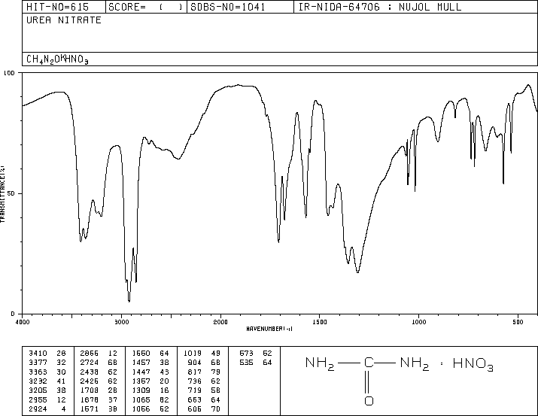Select peak value 1457 in the table
The width and height of the screenshot is (538, 416).
[141, 363]
